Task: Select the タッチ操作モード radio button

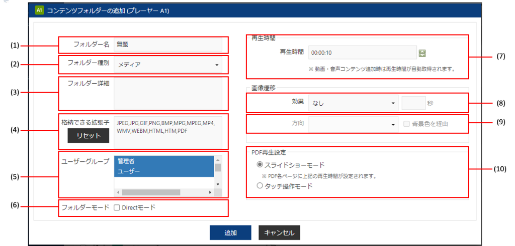Action: pos(260,186)
